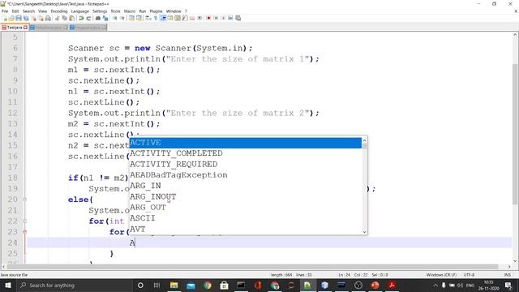Click the Close document toolbar icon
The image size is (519, 292).
34,18
